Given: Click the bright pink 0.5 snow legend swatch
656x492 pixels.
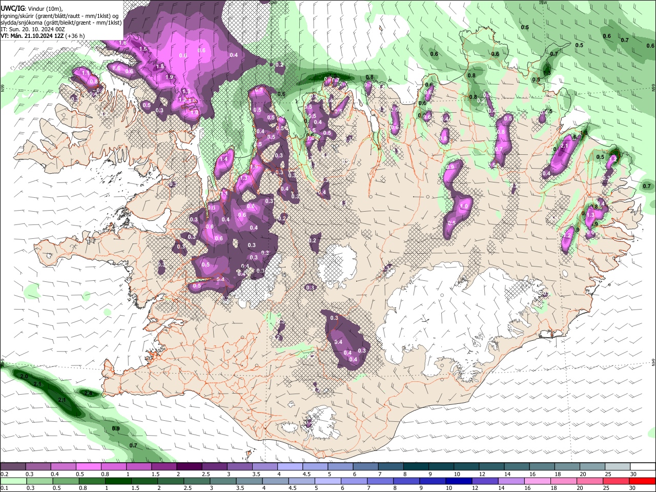Looking at the screenshot, I should 89,467.
